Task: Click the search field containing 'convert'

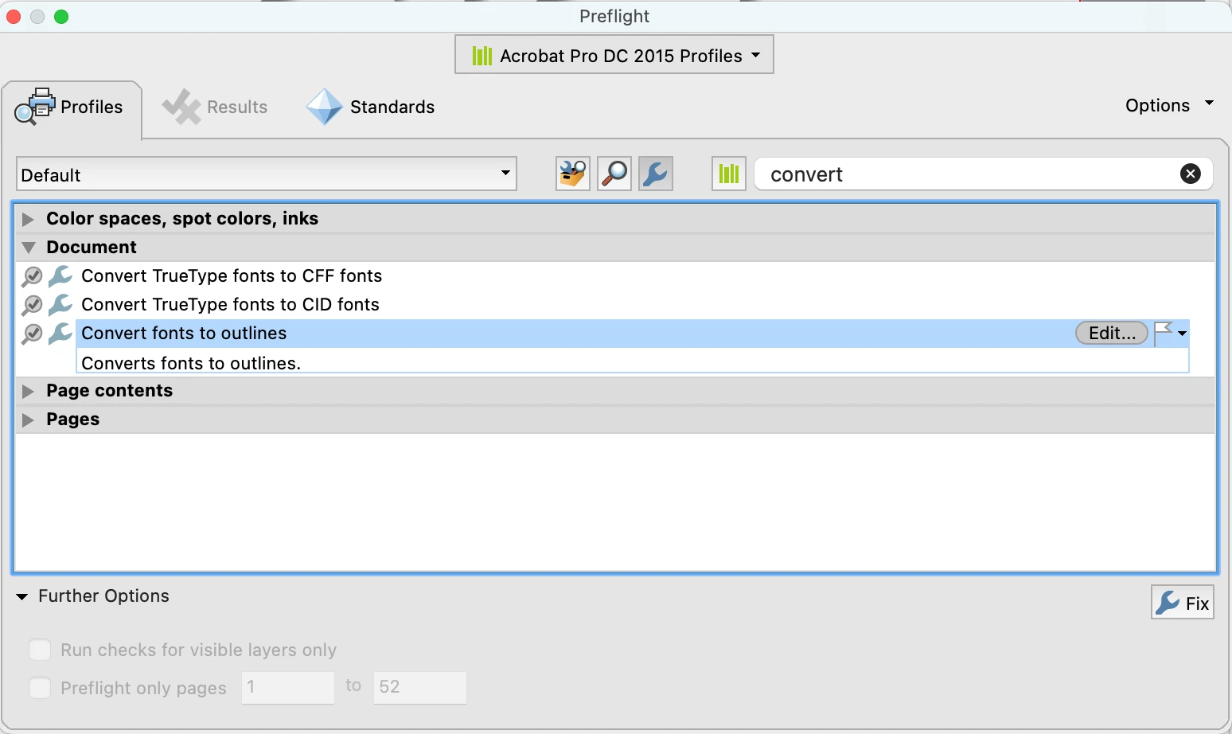Action: coord(983,174)
